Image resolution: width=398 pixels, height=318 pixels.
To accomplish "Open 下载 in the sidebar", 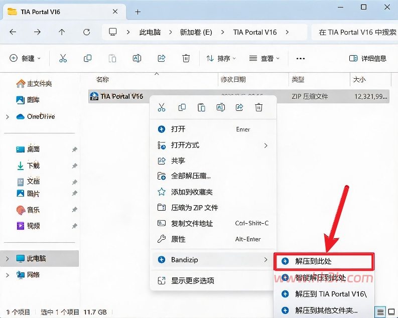I will pos(28,166).
